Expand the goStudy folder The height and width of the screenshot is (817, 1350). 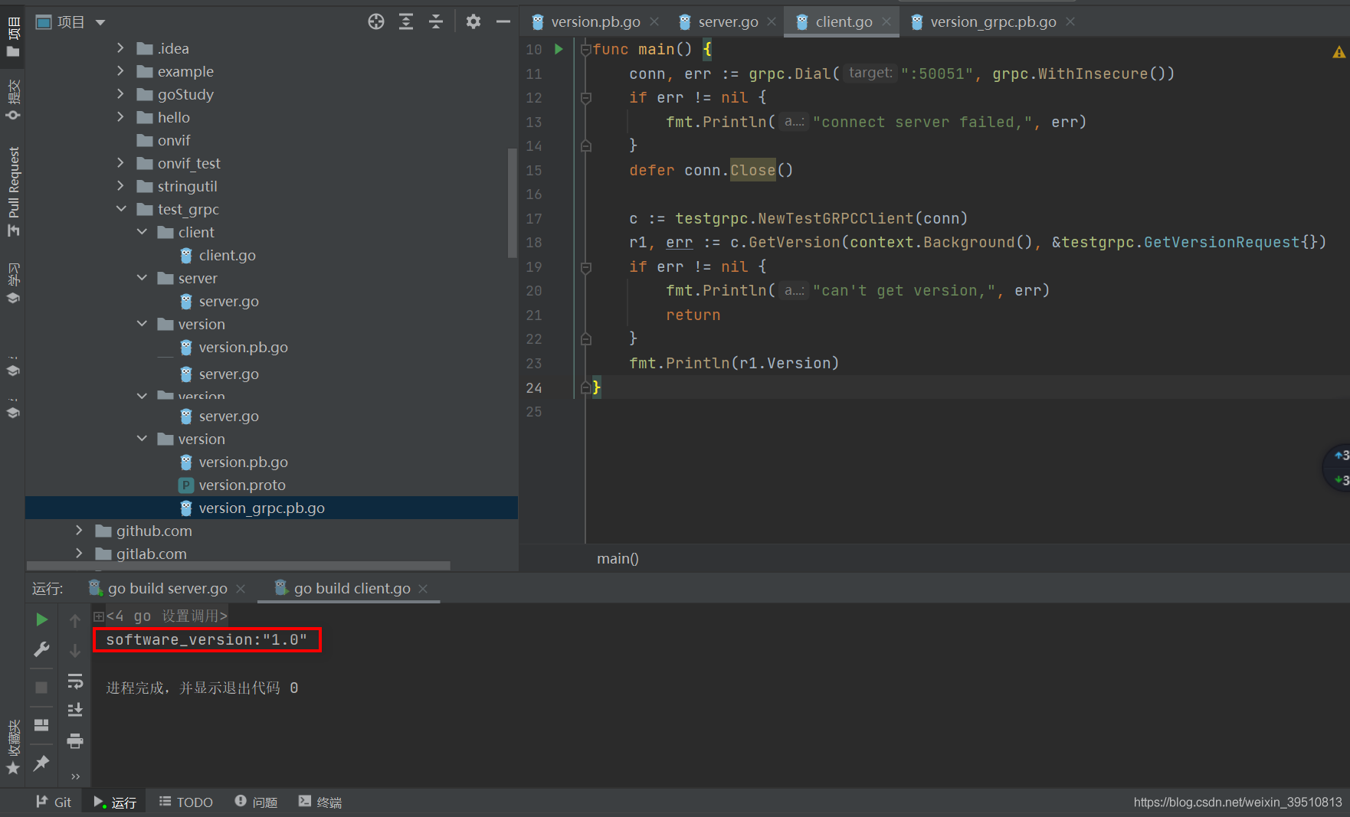(x=120, y=94)
